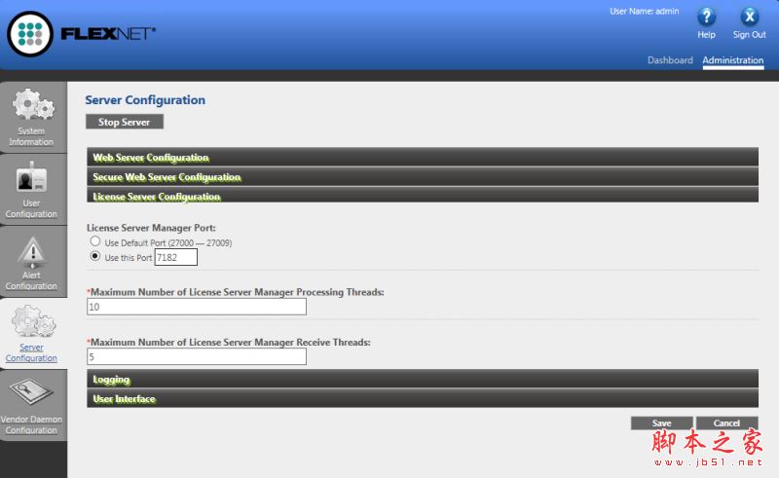Expand the User Interface section
779x478 pixels.
423,398
